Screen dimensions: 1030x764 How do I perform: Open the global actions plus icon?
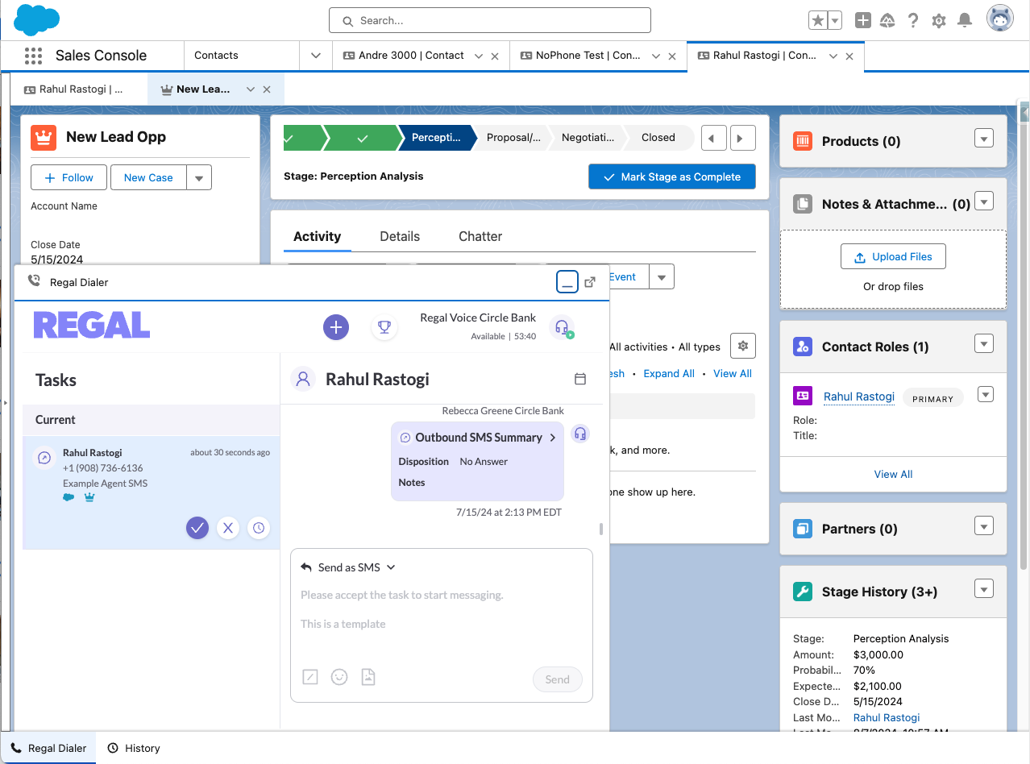(x=863, y=21)
